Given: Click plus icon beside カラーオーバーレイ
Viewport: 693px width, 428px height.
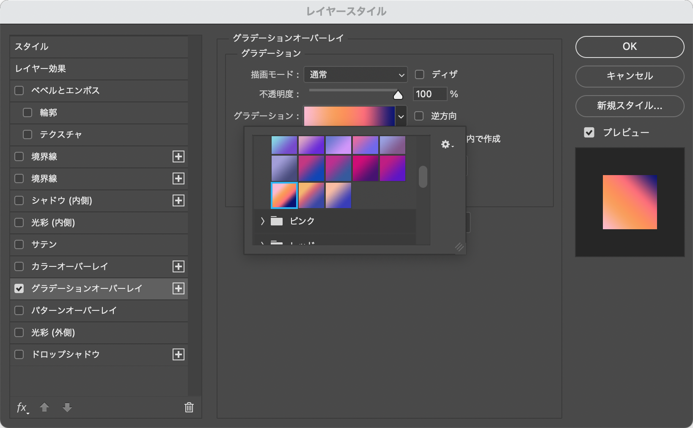Looking at the screenshot, I should [179, 266].
